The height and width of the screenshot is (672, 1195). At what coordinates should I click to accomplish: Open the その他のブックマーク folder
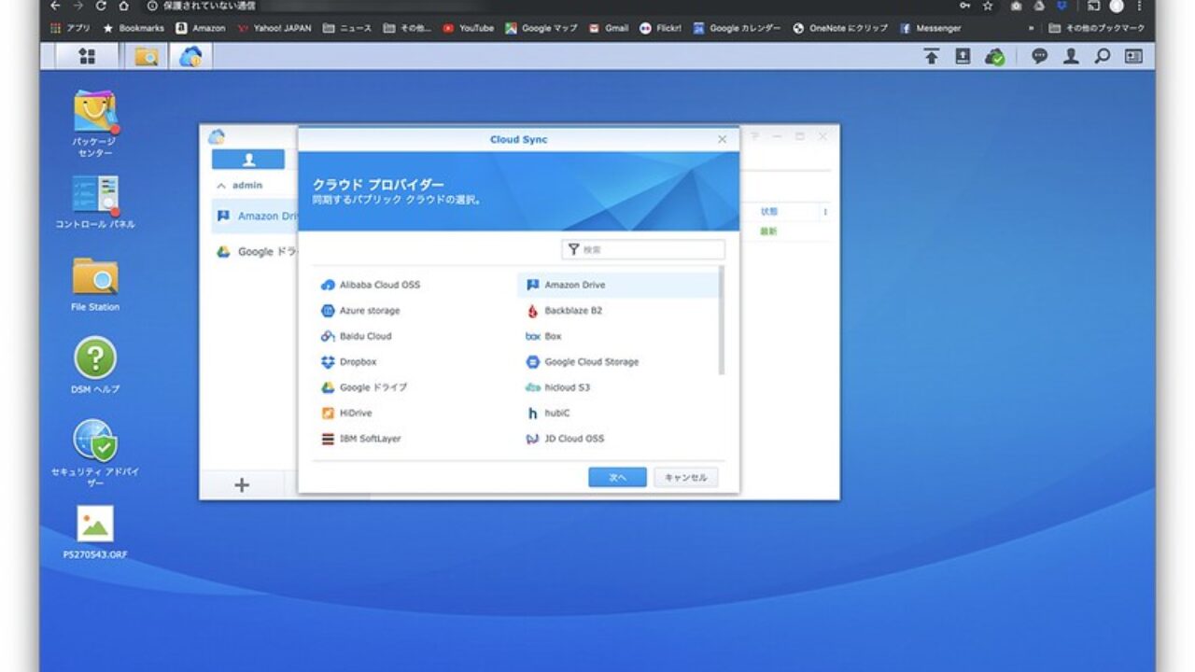click(1097, 28)
